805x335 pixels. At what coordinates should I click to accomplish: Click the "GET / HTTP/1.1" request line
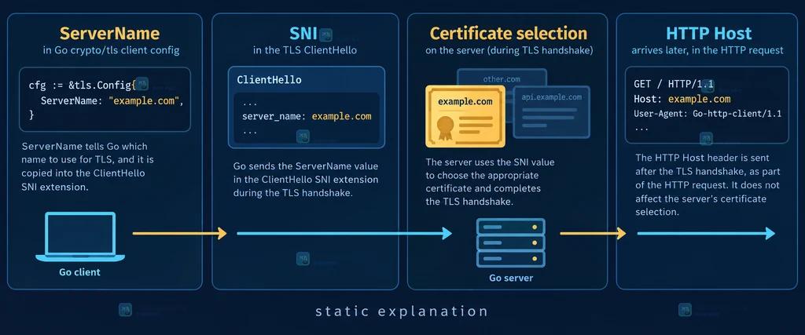pyautogui.click(x=674, y=84)
